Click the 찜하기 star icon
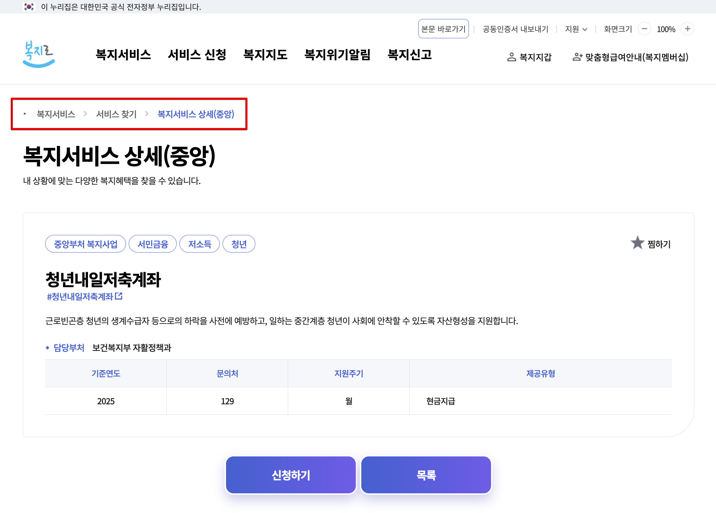The height and width of the screenshot is (513, 716). point(637,243)
